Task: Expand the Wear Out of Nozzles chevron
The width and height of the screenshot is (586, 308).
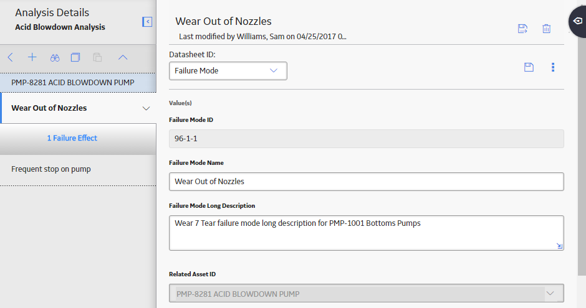Action: coord(146,108)
